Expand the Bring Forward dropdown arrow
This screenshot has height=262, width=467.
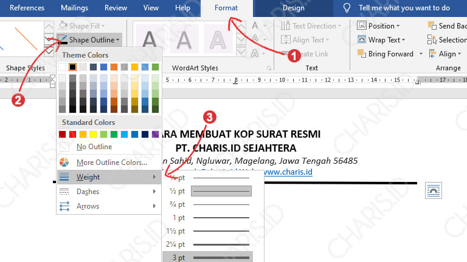(x=421, y=54)
